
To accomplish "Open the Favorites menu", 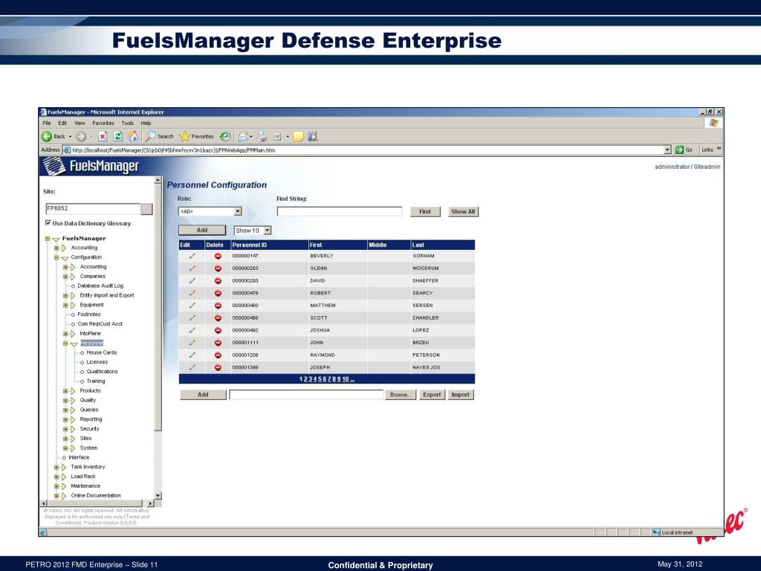I will click(103, 123).
